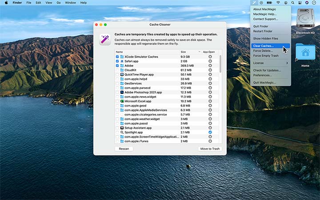Click the QuickTime Player.app row icon
The width and height of the screenshot is (320, 200).
click(122, 75)
